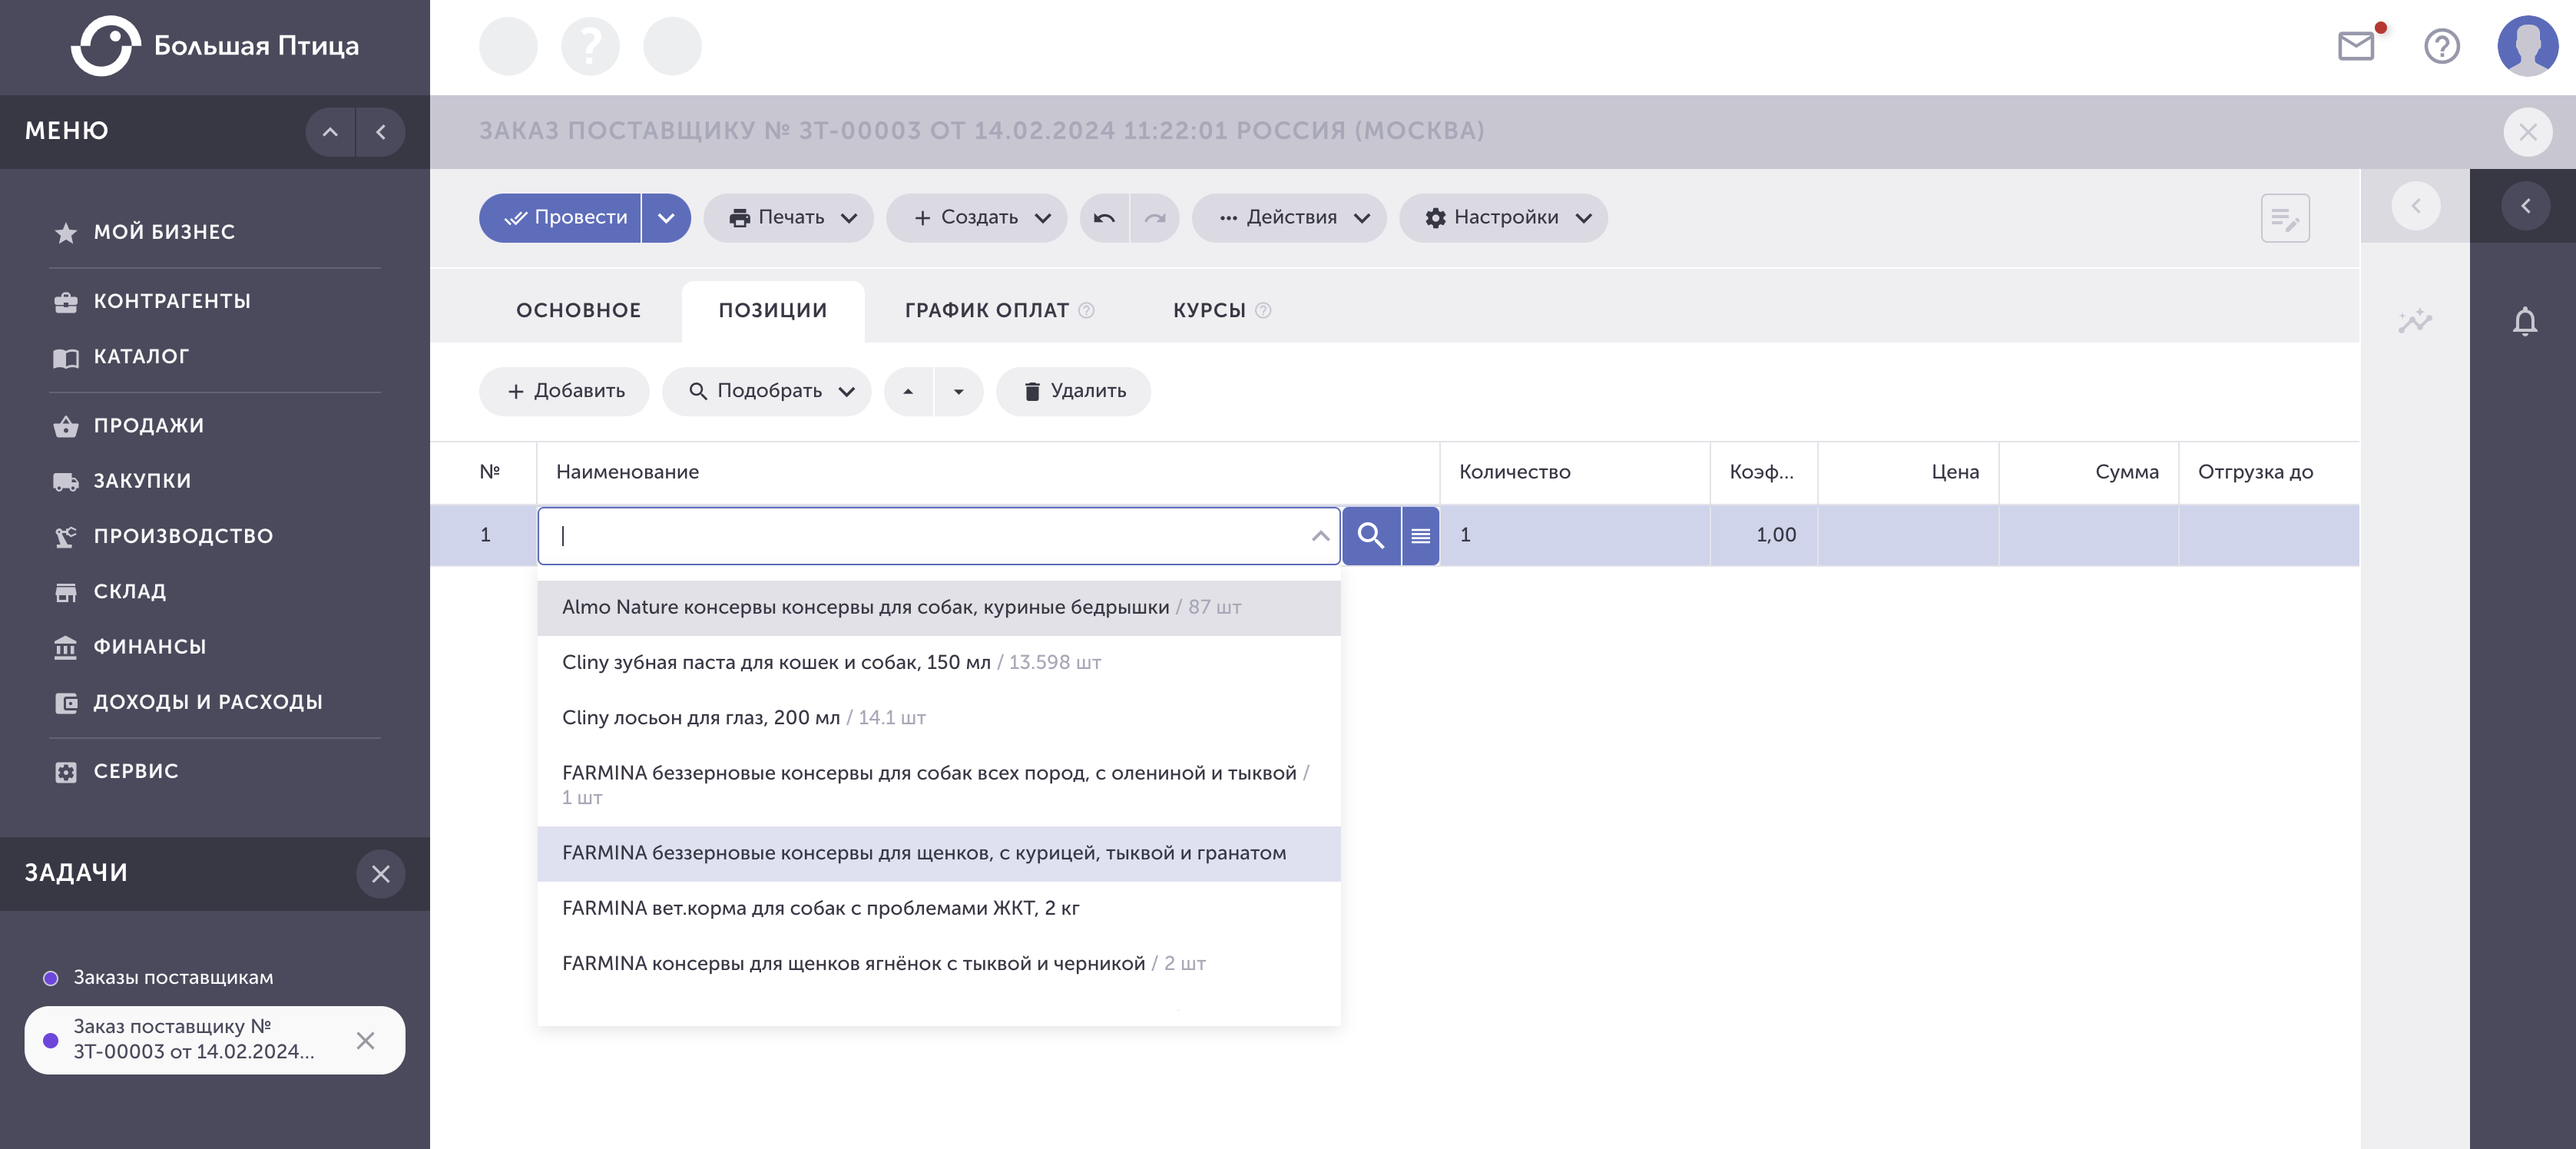Expand the dark right panel chevron
2576x1149 pixels.
2525,206
